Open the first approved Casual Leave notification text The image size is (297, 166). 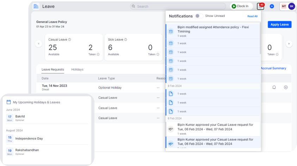point(215,127)
